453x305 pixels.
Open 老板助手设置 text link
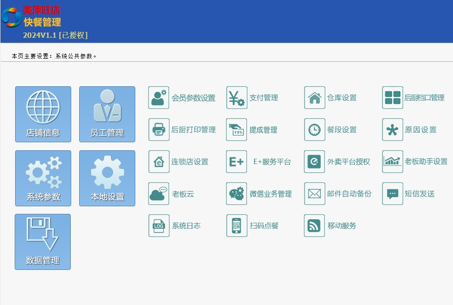426,162
